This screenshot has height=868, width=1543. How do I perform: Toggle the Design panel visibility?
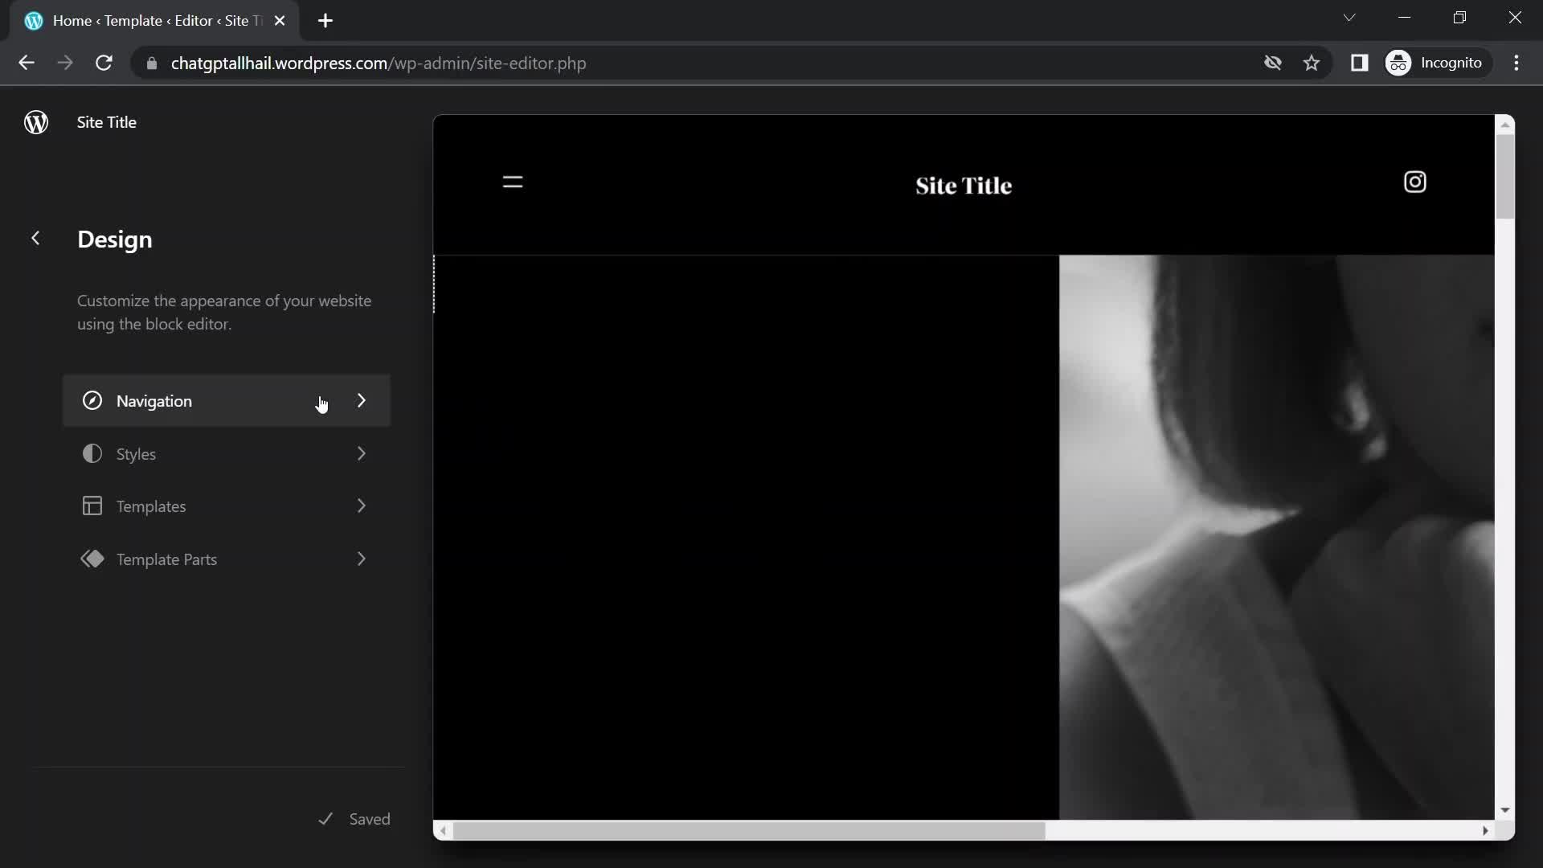[x=34, y=236]
